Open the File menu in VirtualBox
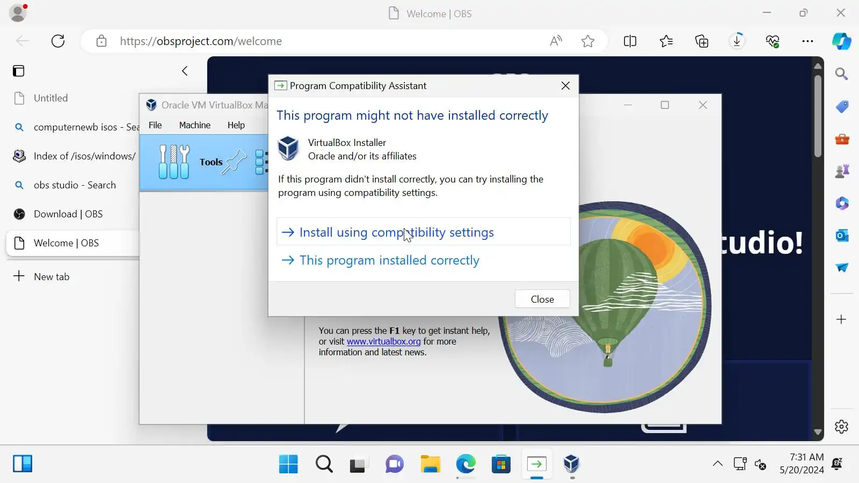 (x=155, y=125)
